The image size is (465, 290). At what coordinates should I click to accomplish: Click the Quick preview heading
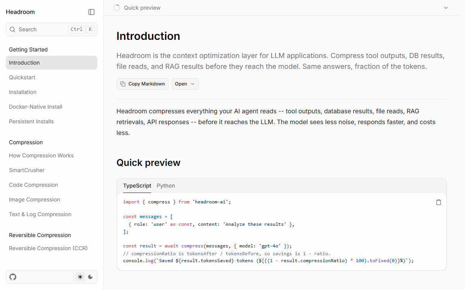pyautogui.click(x=148, y=162)
